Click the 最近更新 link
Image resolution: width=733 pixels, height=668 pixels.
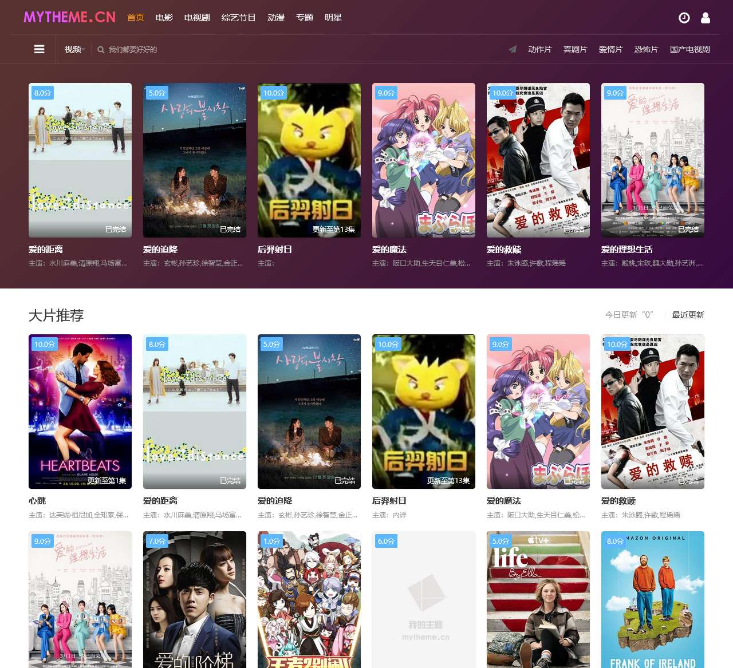click(x=688, y=315)
